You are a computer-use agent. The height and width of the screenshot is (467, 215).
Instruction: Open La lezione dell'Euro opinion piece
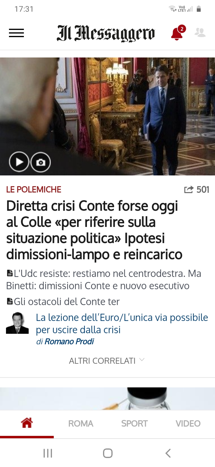point(122,323)
